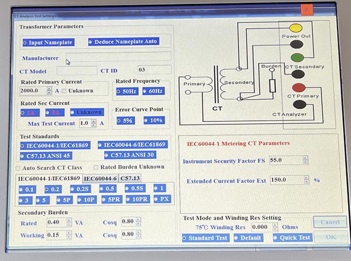The height and width of the screenshot is (261, 351).
Task: Select 60Hz rated frequency
Action: (153, 91)
